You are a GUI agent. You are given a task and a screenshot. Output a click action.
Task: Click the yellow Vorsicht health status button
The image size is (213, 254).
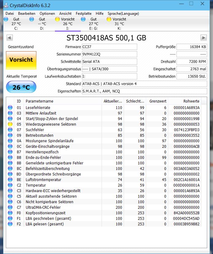(21, 60)
